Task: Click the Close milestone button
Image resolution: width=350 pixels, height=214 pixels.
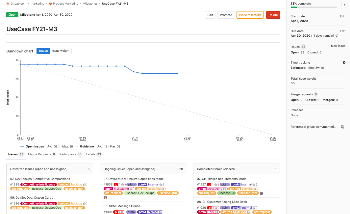Action: pyautogui.click(x=250, y=15)
